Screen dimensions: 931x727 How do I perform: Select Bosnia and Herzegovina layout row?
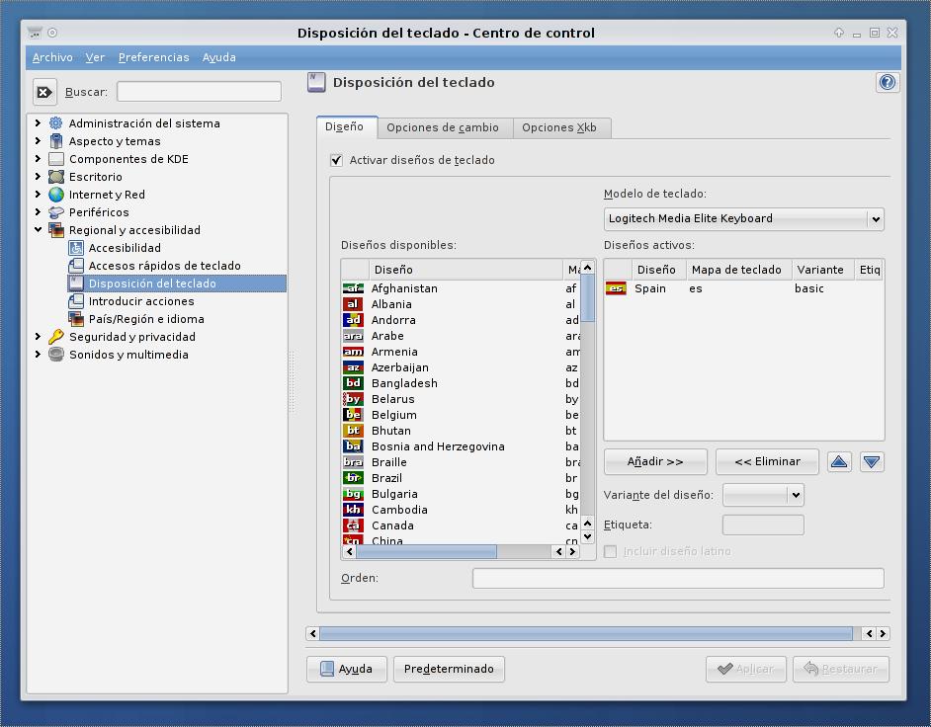pyautogui.click(x=461, y=446)
